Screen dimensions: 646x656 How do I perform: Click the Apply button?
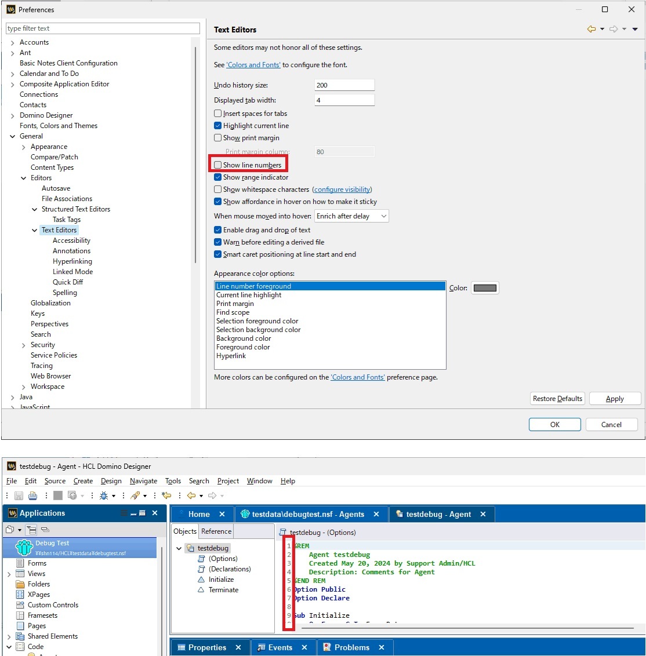tap(615, 398)
